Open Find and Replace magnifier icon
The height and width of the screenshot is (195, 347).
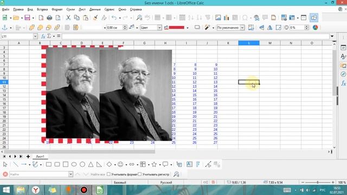pyautogui.click(x=139, y=18)
